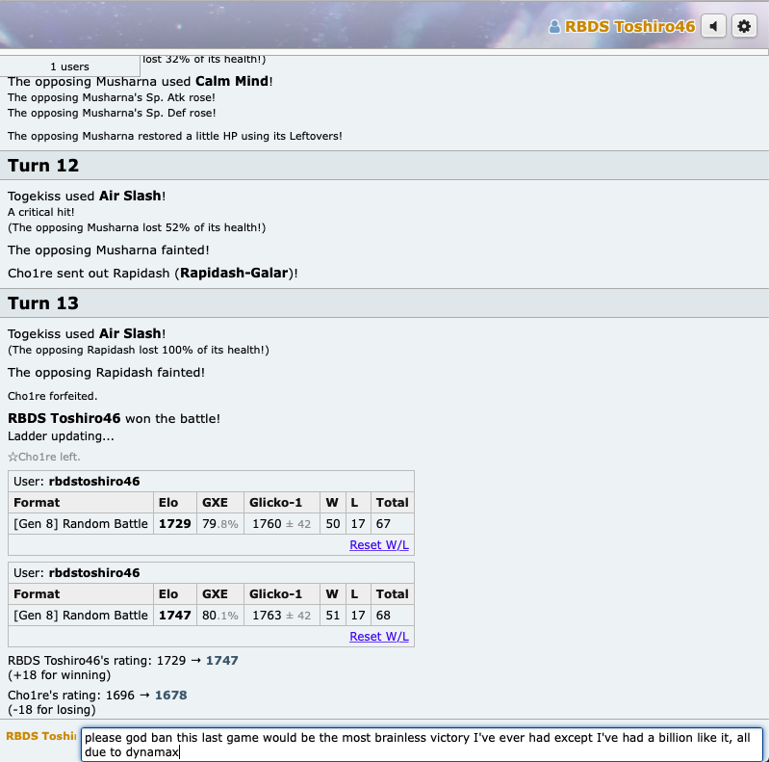Click 'Musharna lost 52% of its health' line

(x=137, y=227)
